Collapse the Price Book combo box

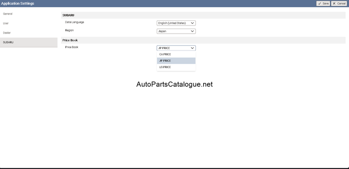176,48
